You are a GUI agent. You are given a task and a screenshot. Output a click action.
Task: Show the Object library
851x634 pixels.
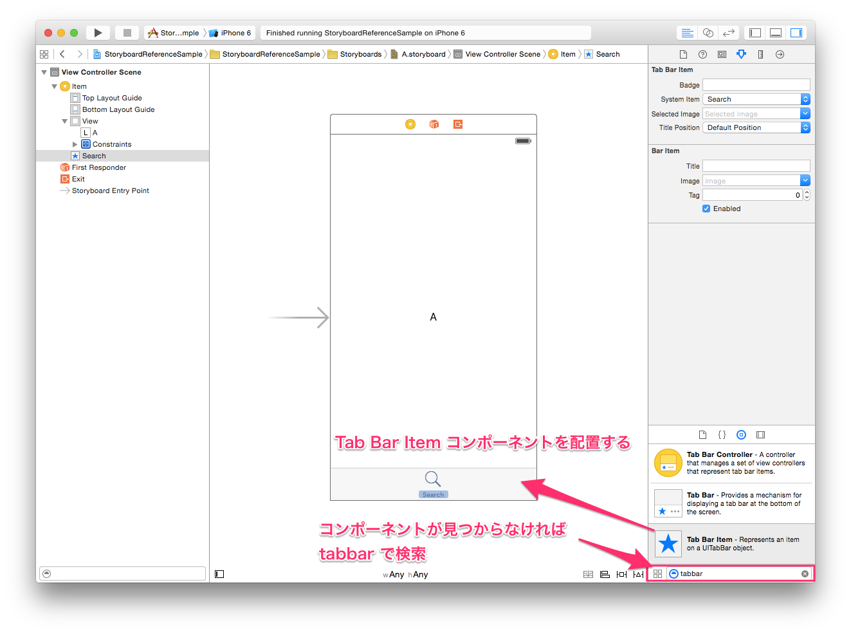741,435
